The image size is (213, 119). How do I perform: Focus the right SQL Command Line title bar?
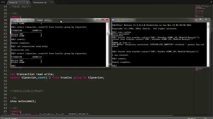coord(161,20)
